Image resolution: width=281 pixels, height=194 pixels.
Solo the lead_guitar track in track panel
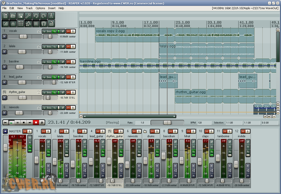click(x=73, y=77)
